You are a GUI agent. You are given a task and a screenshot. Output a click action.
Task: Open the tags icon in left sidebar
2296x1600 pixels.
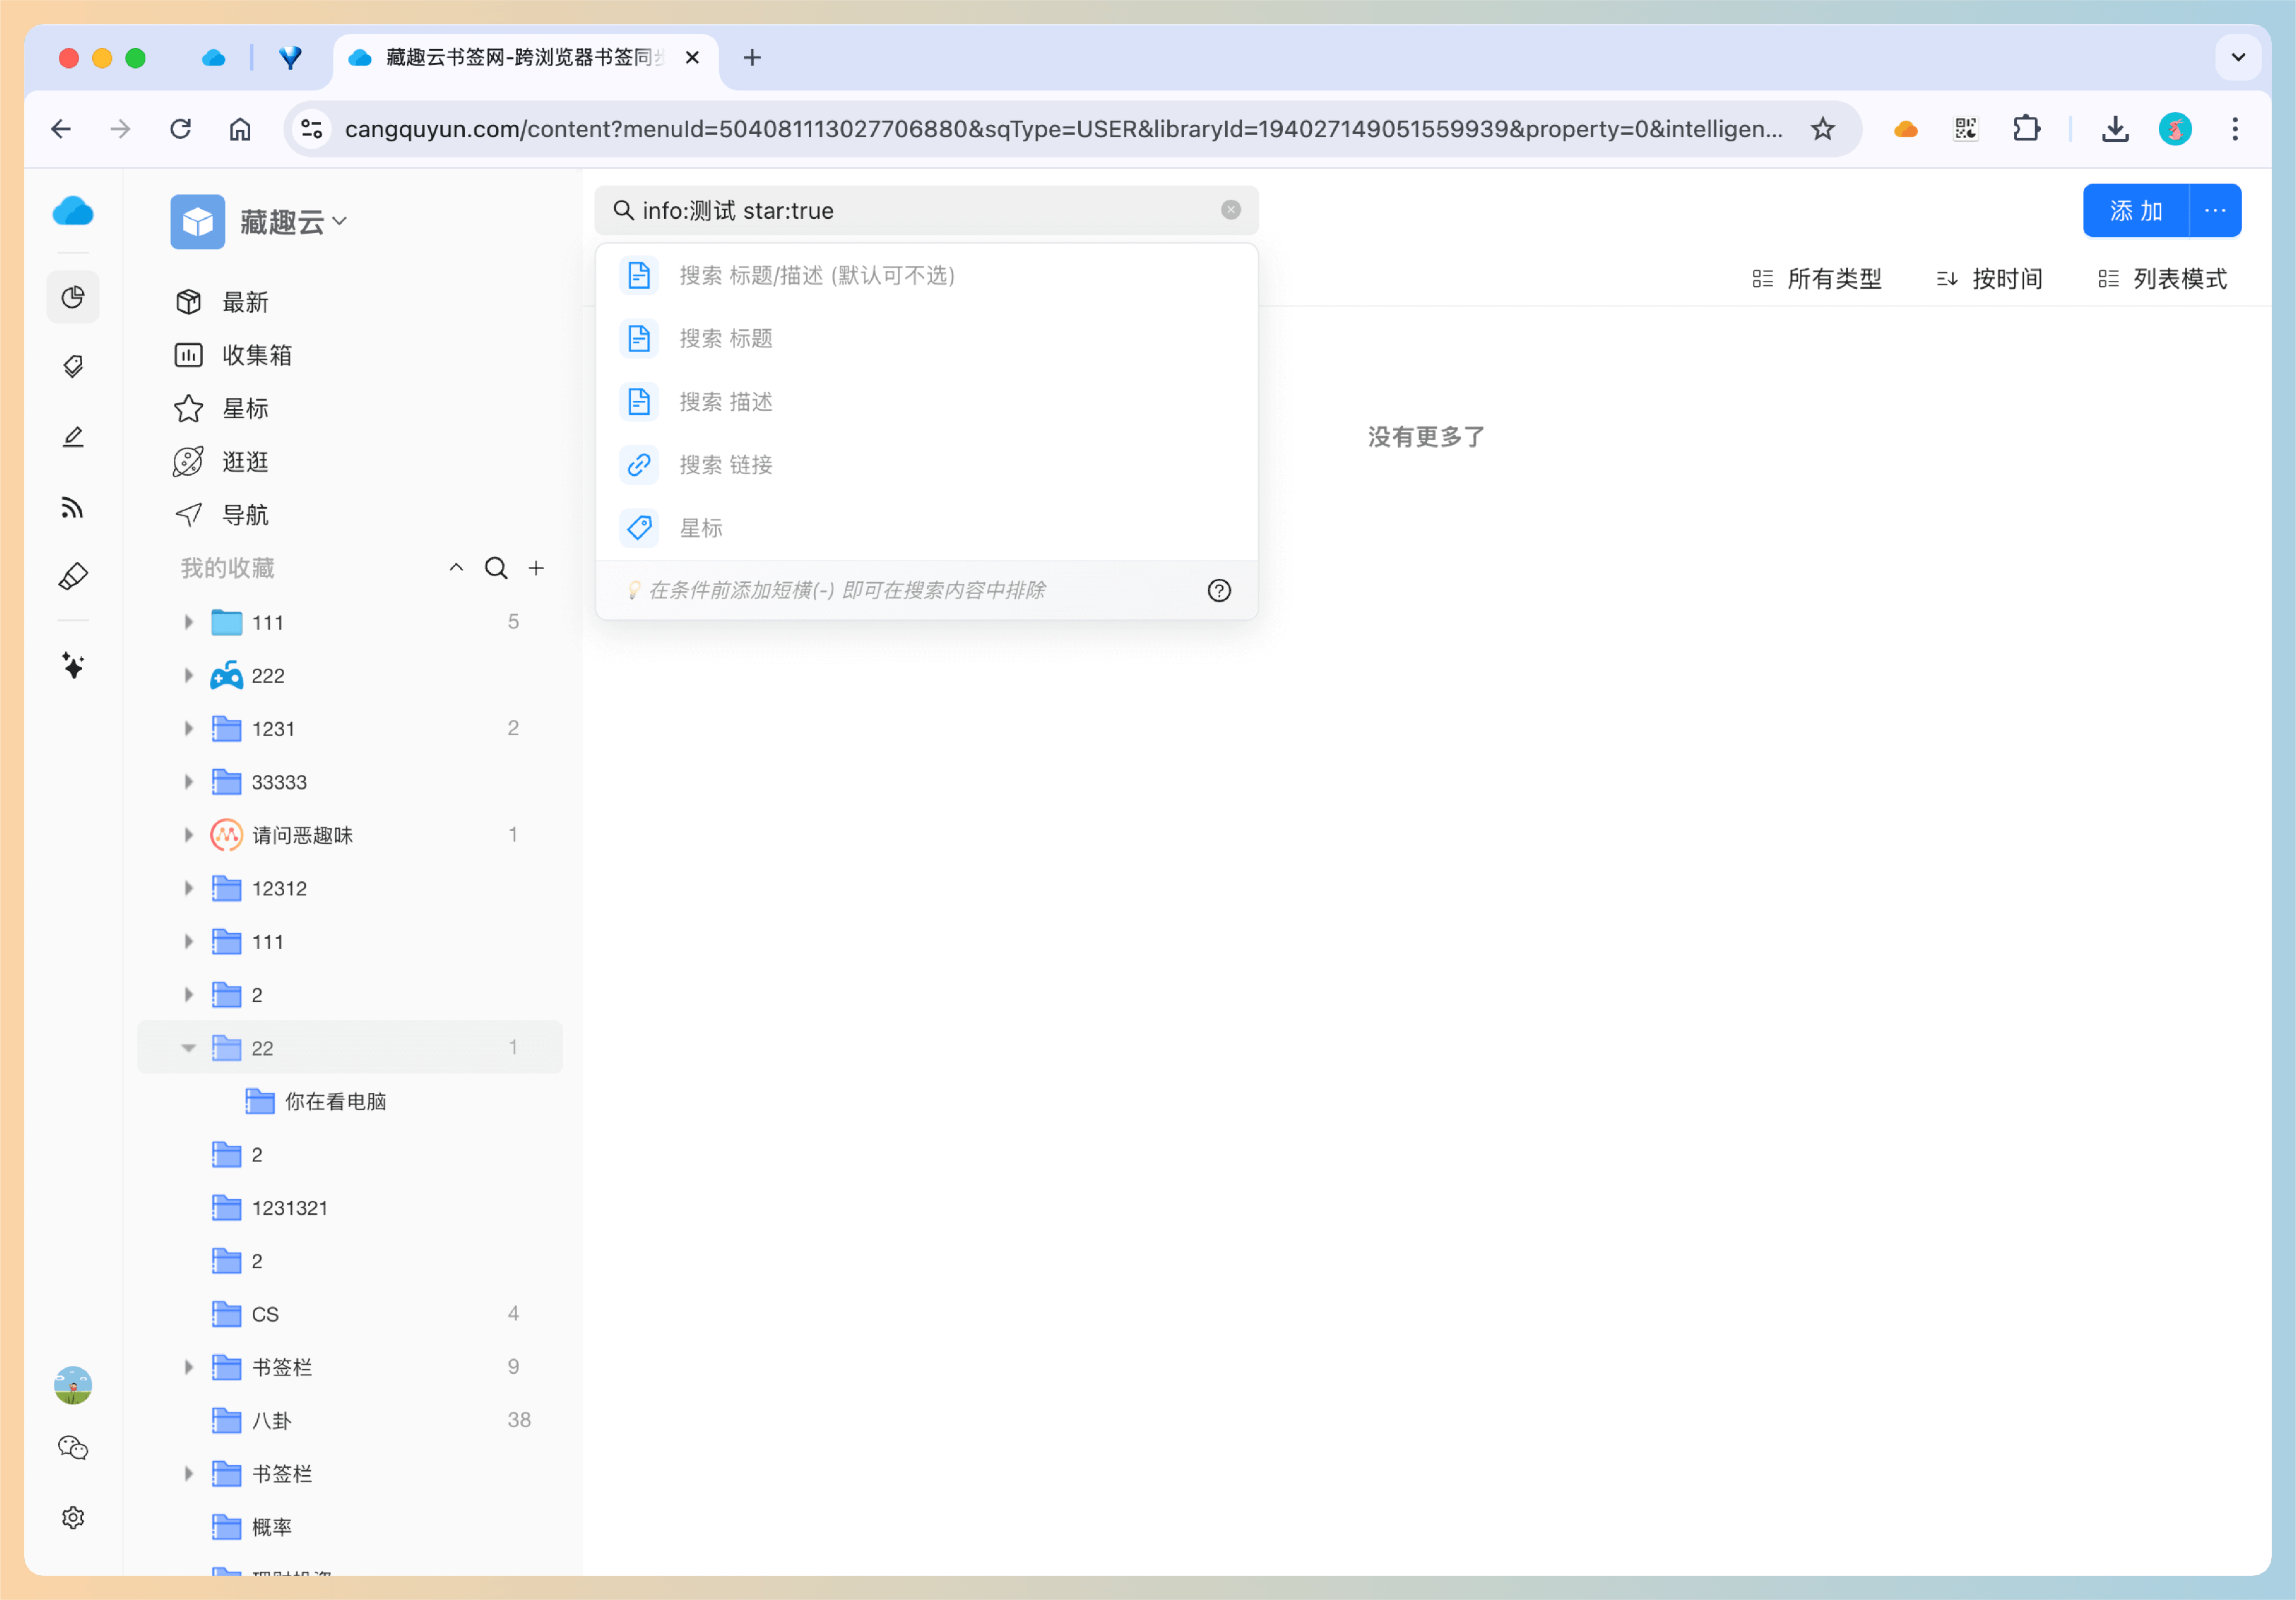click(x=72, y=366)
